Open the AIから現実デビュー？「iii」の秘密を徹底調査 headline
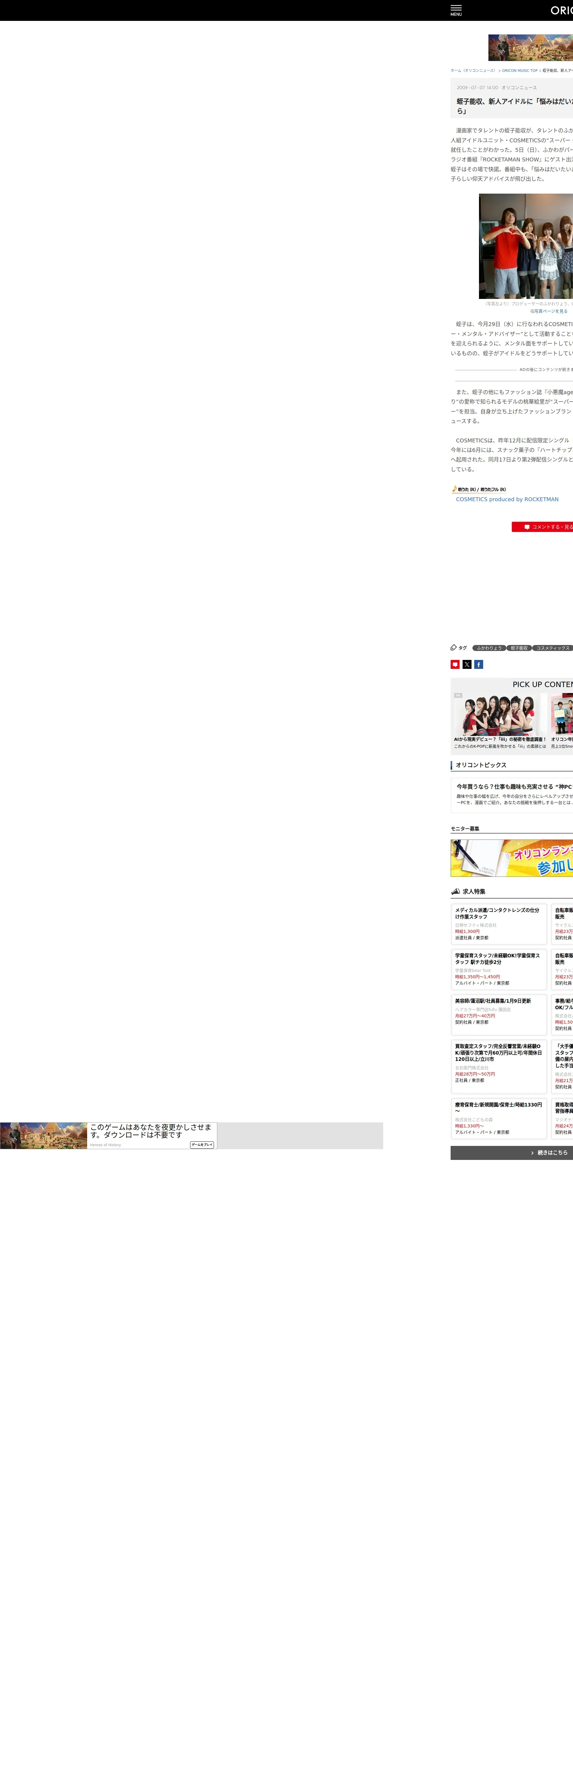This screenshot has width=573, height=1790. (500, 739)
